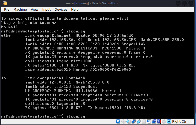Click the optical disk indicator icon
The image size is (196, 125).
pyautogui.click(x=123, y=121)
